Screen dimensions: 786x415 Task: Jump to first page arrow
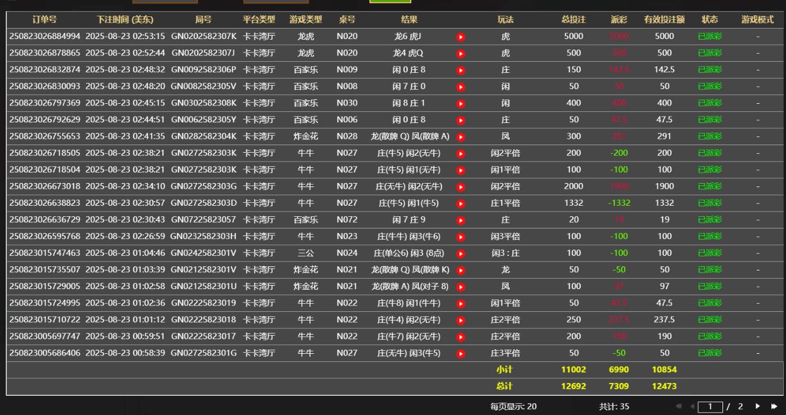coord(679,406)
